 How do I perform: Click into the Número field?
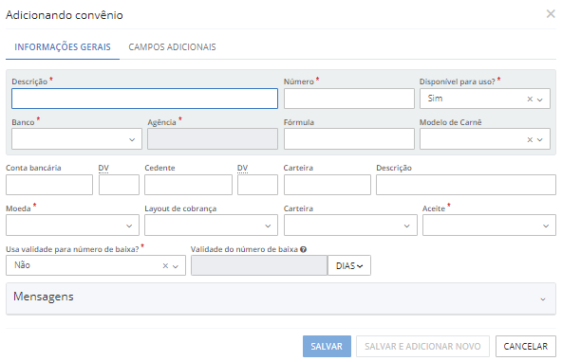[348, 99]
